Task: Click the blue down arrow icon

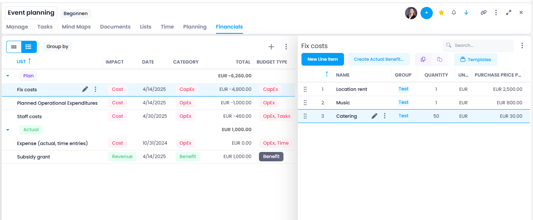Action: 466,13
